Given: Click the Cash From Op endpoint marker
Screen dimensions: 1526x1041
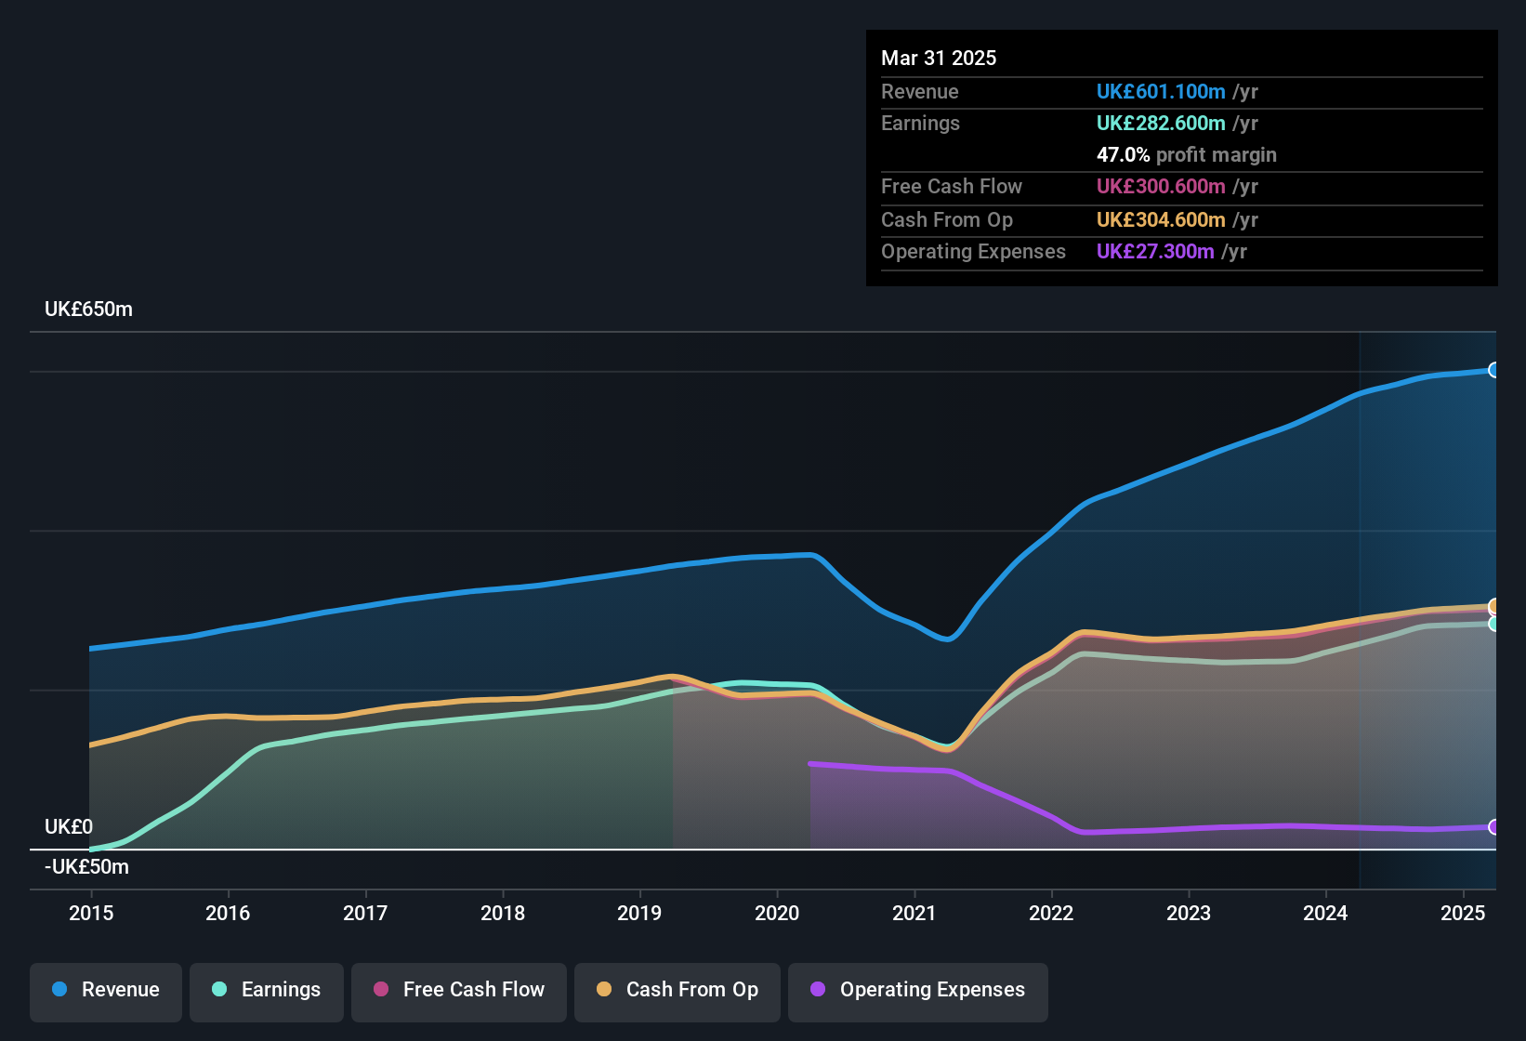Looking at the screenshot, I should tap(1494, 606).
